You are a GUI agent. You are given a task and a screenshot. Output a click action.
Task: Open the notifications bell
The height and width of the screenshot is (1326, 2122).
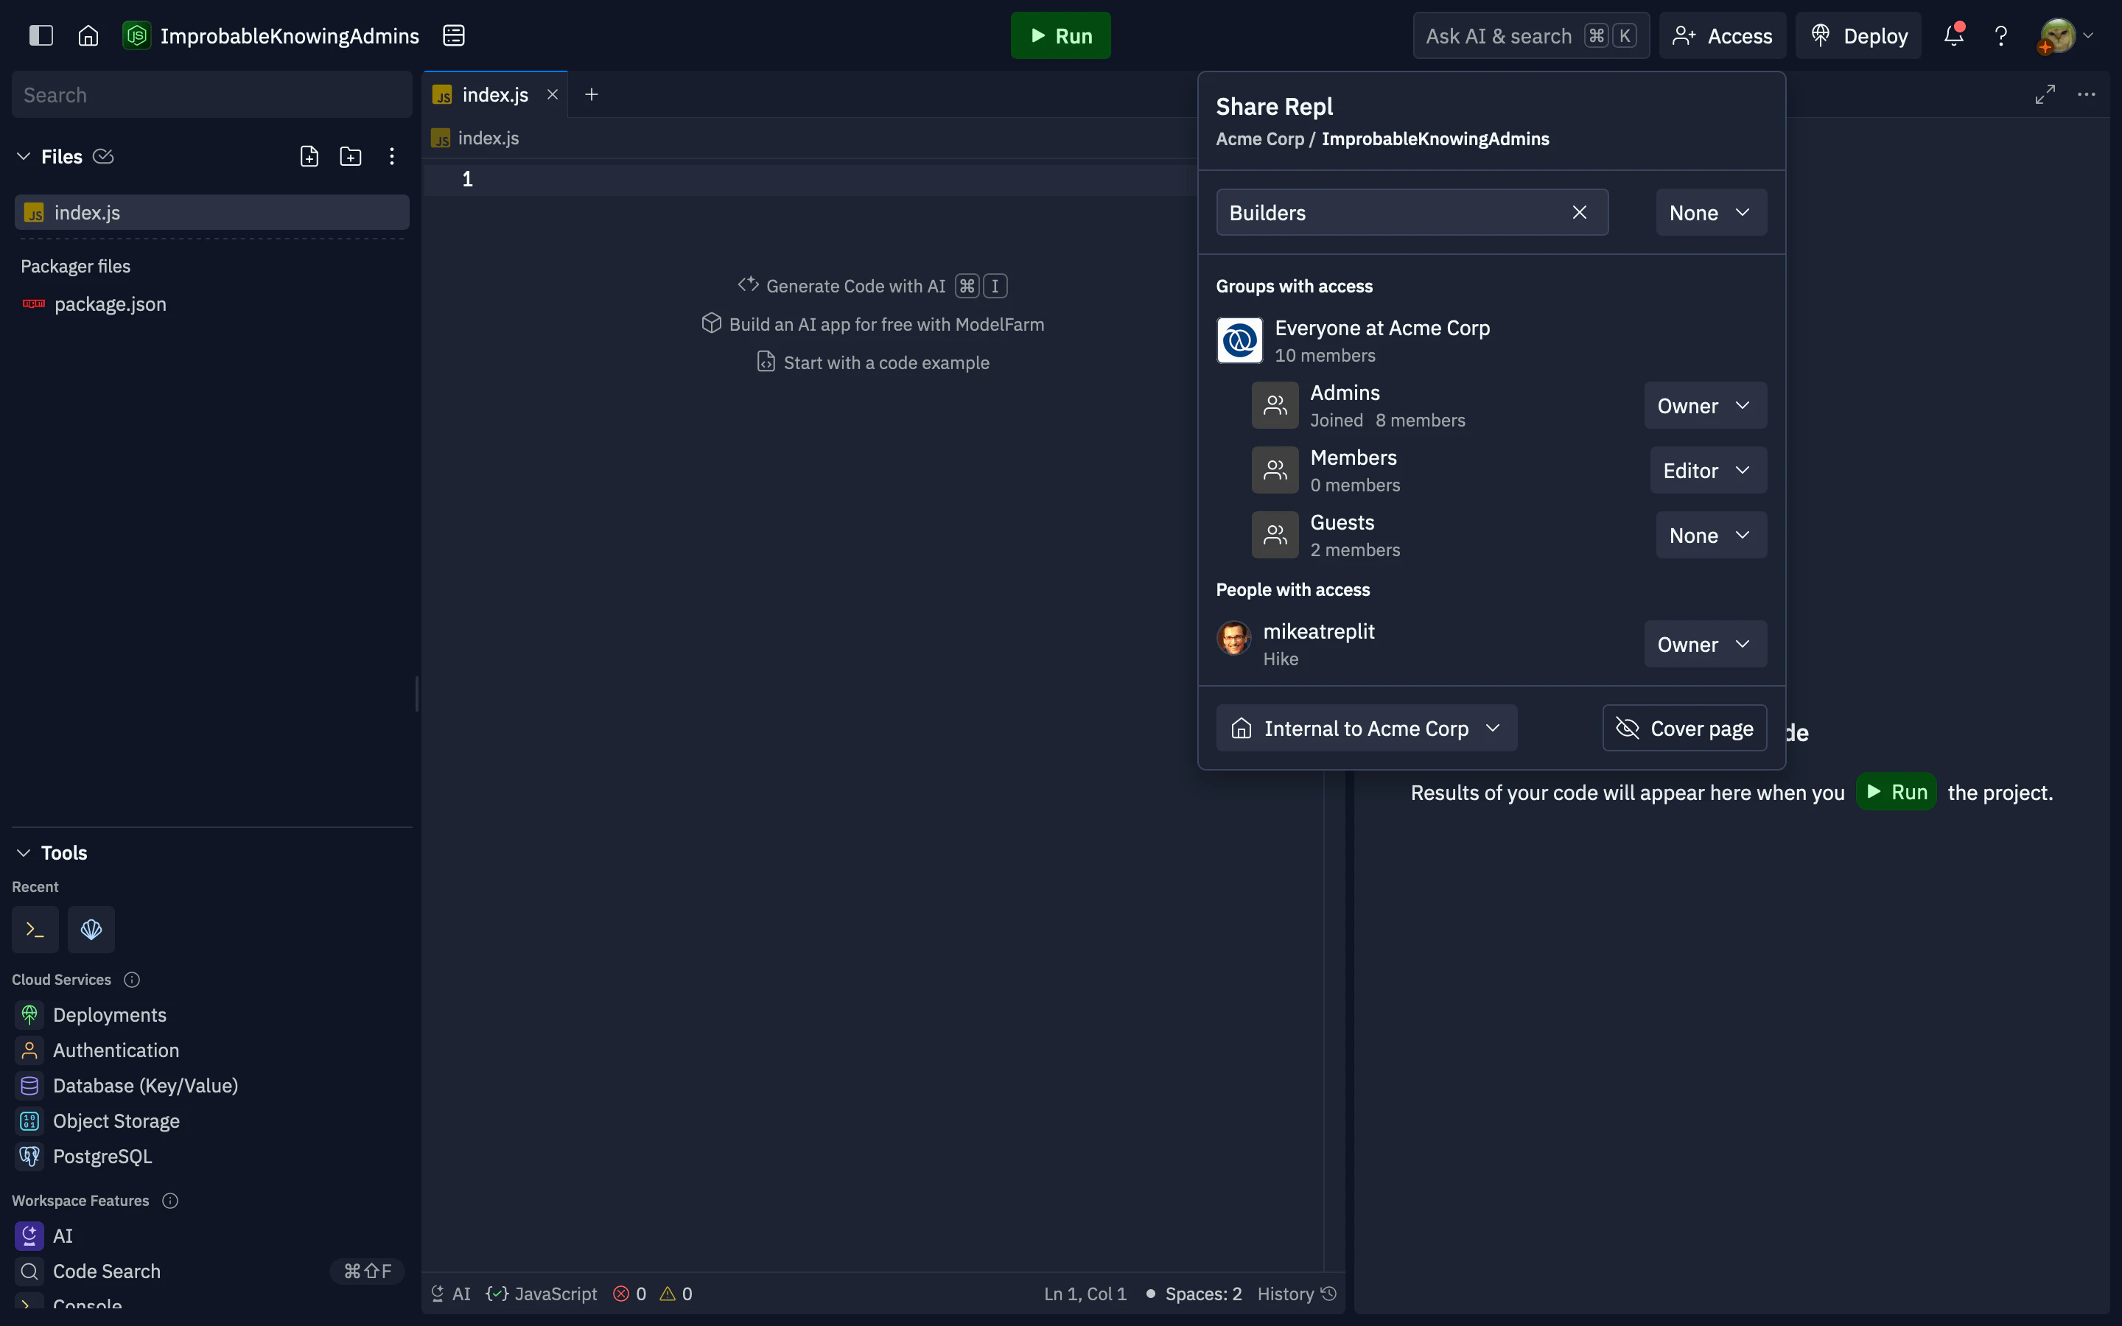tap(1953, 35)
